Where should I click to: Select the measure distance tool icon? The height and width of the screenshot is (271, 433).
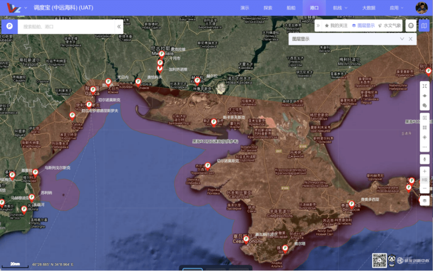coord(425,118)
